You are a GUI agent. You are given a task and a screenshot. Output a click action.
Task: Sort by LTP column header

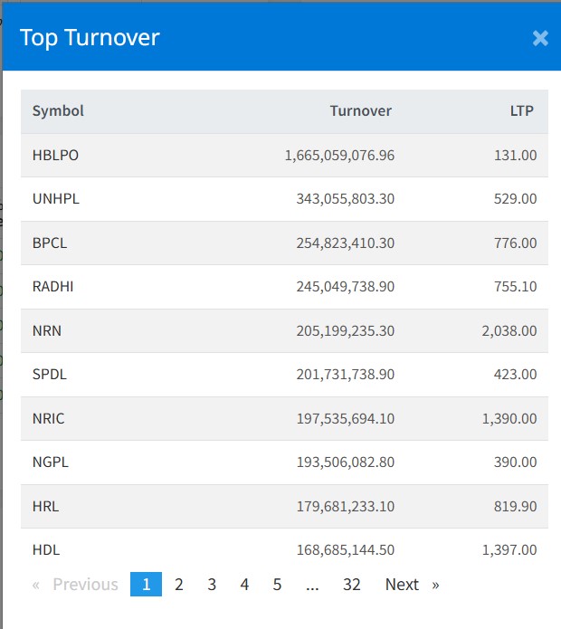click(521, 111)
